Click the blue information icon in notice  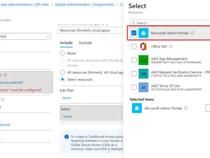tap(66, 137)
